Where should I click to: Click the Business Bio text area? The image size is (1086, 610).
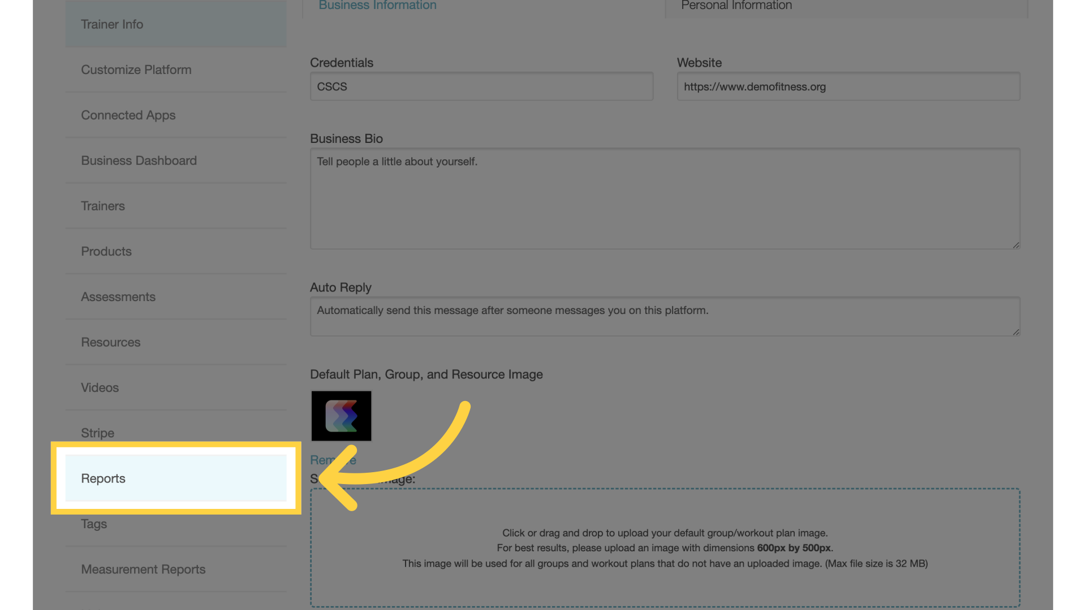click(x=665, y=198)
